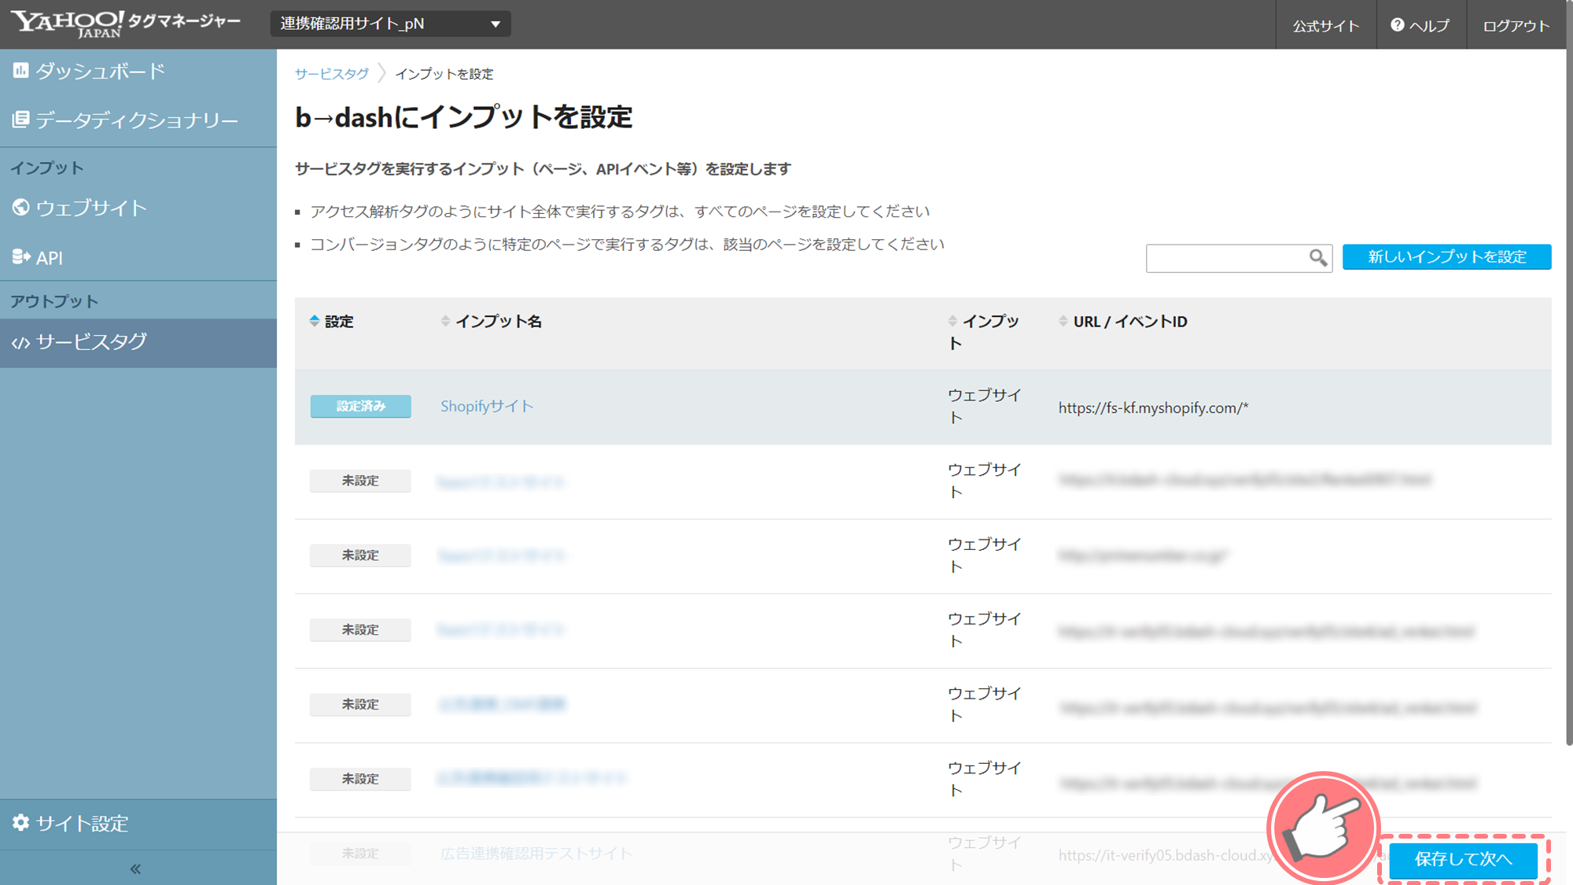Open the 連携確認用サイト_pN site dropdown
The height and width of the screenshot is (885, 1573).
pyautogui.click(x=391, y=24)
